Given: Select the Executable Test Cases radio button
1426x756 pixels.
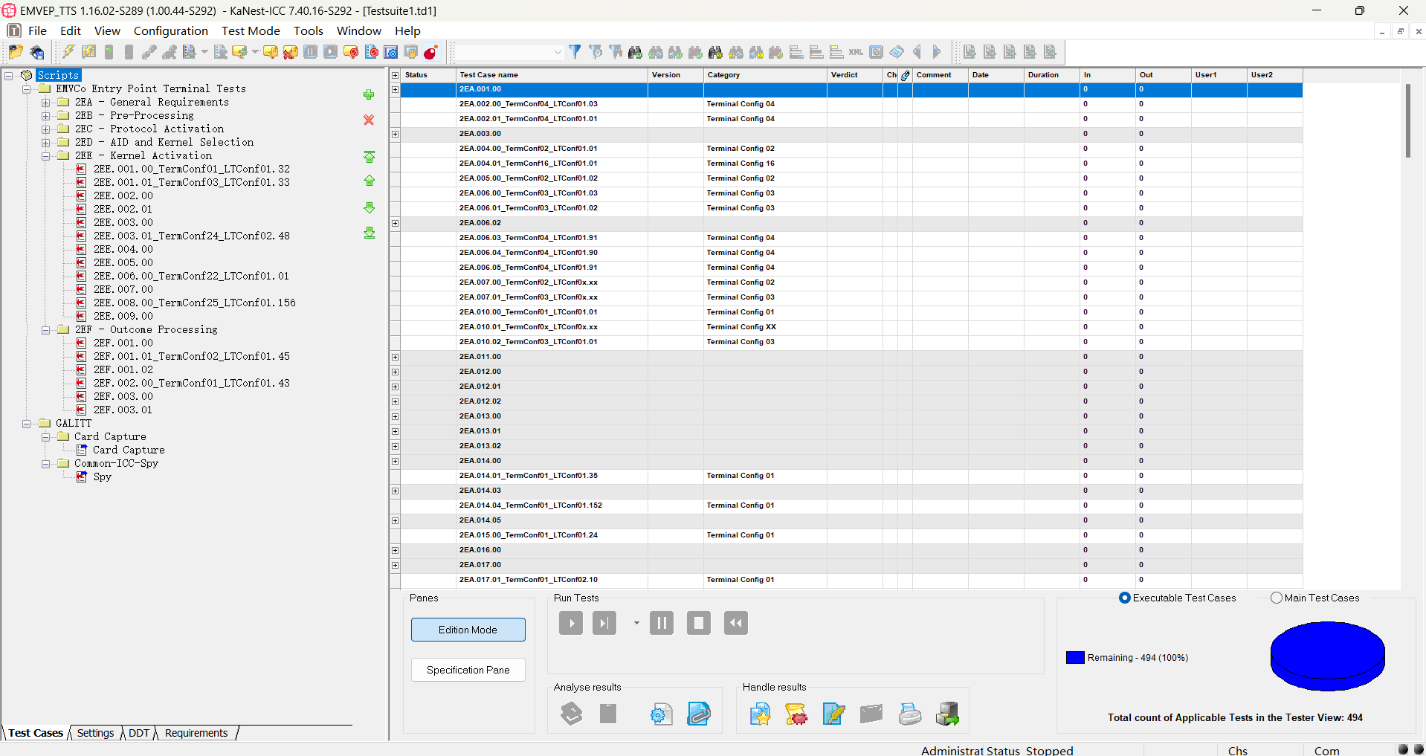Looking at the screenshot, I should [x=1124, y=598].
